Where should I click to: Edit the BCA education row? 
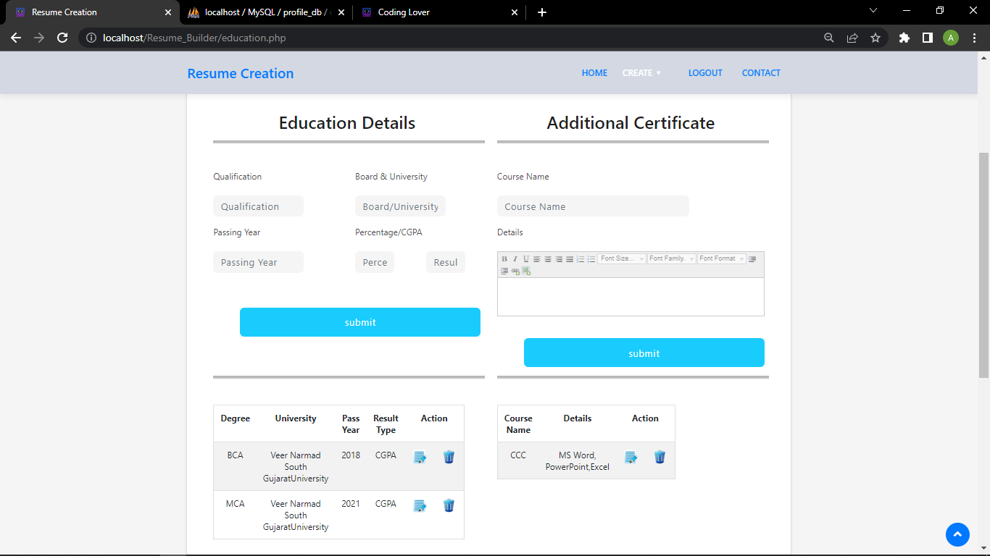pos(420,458)
